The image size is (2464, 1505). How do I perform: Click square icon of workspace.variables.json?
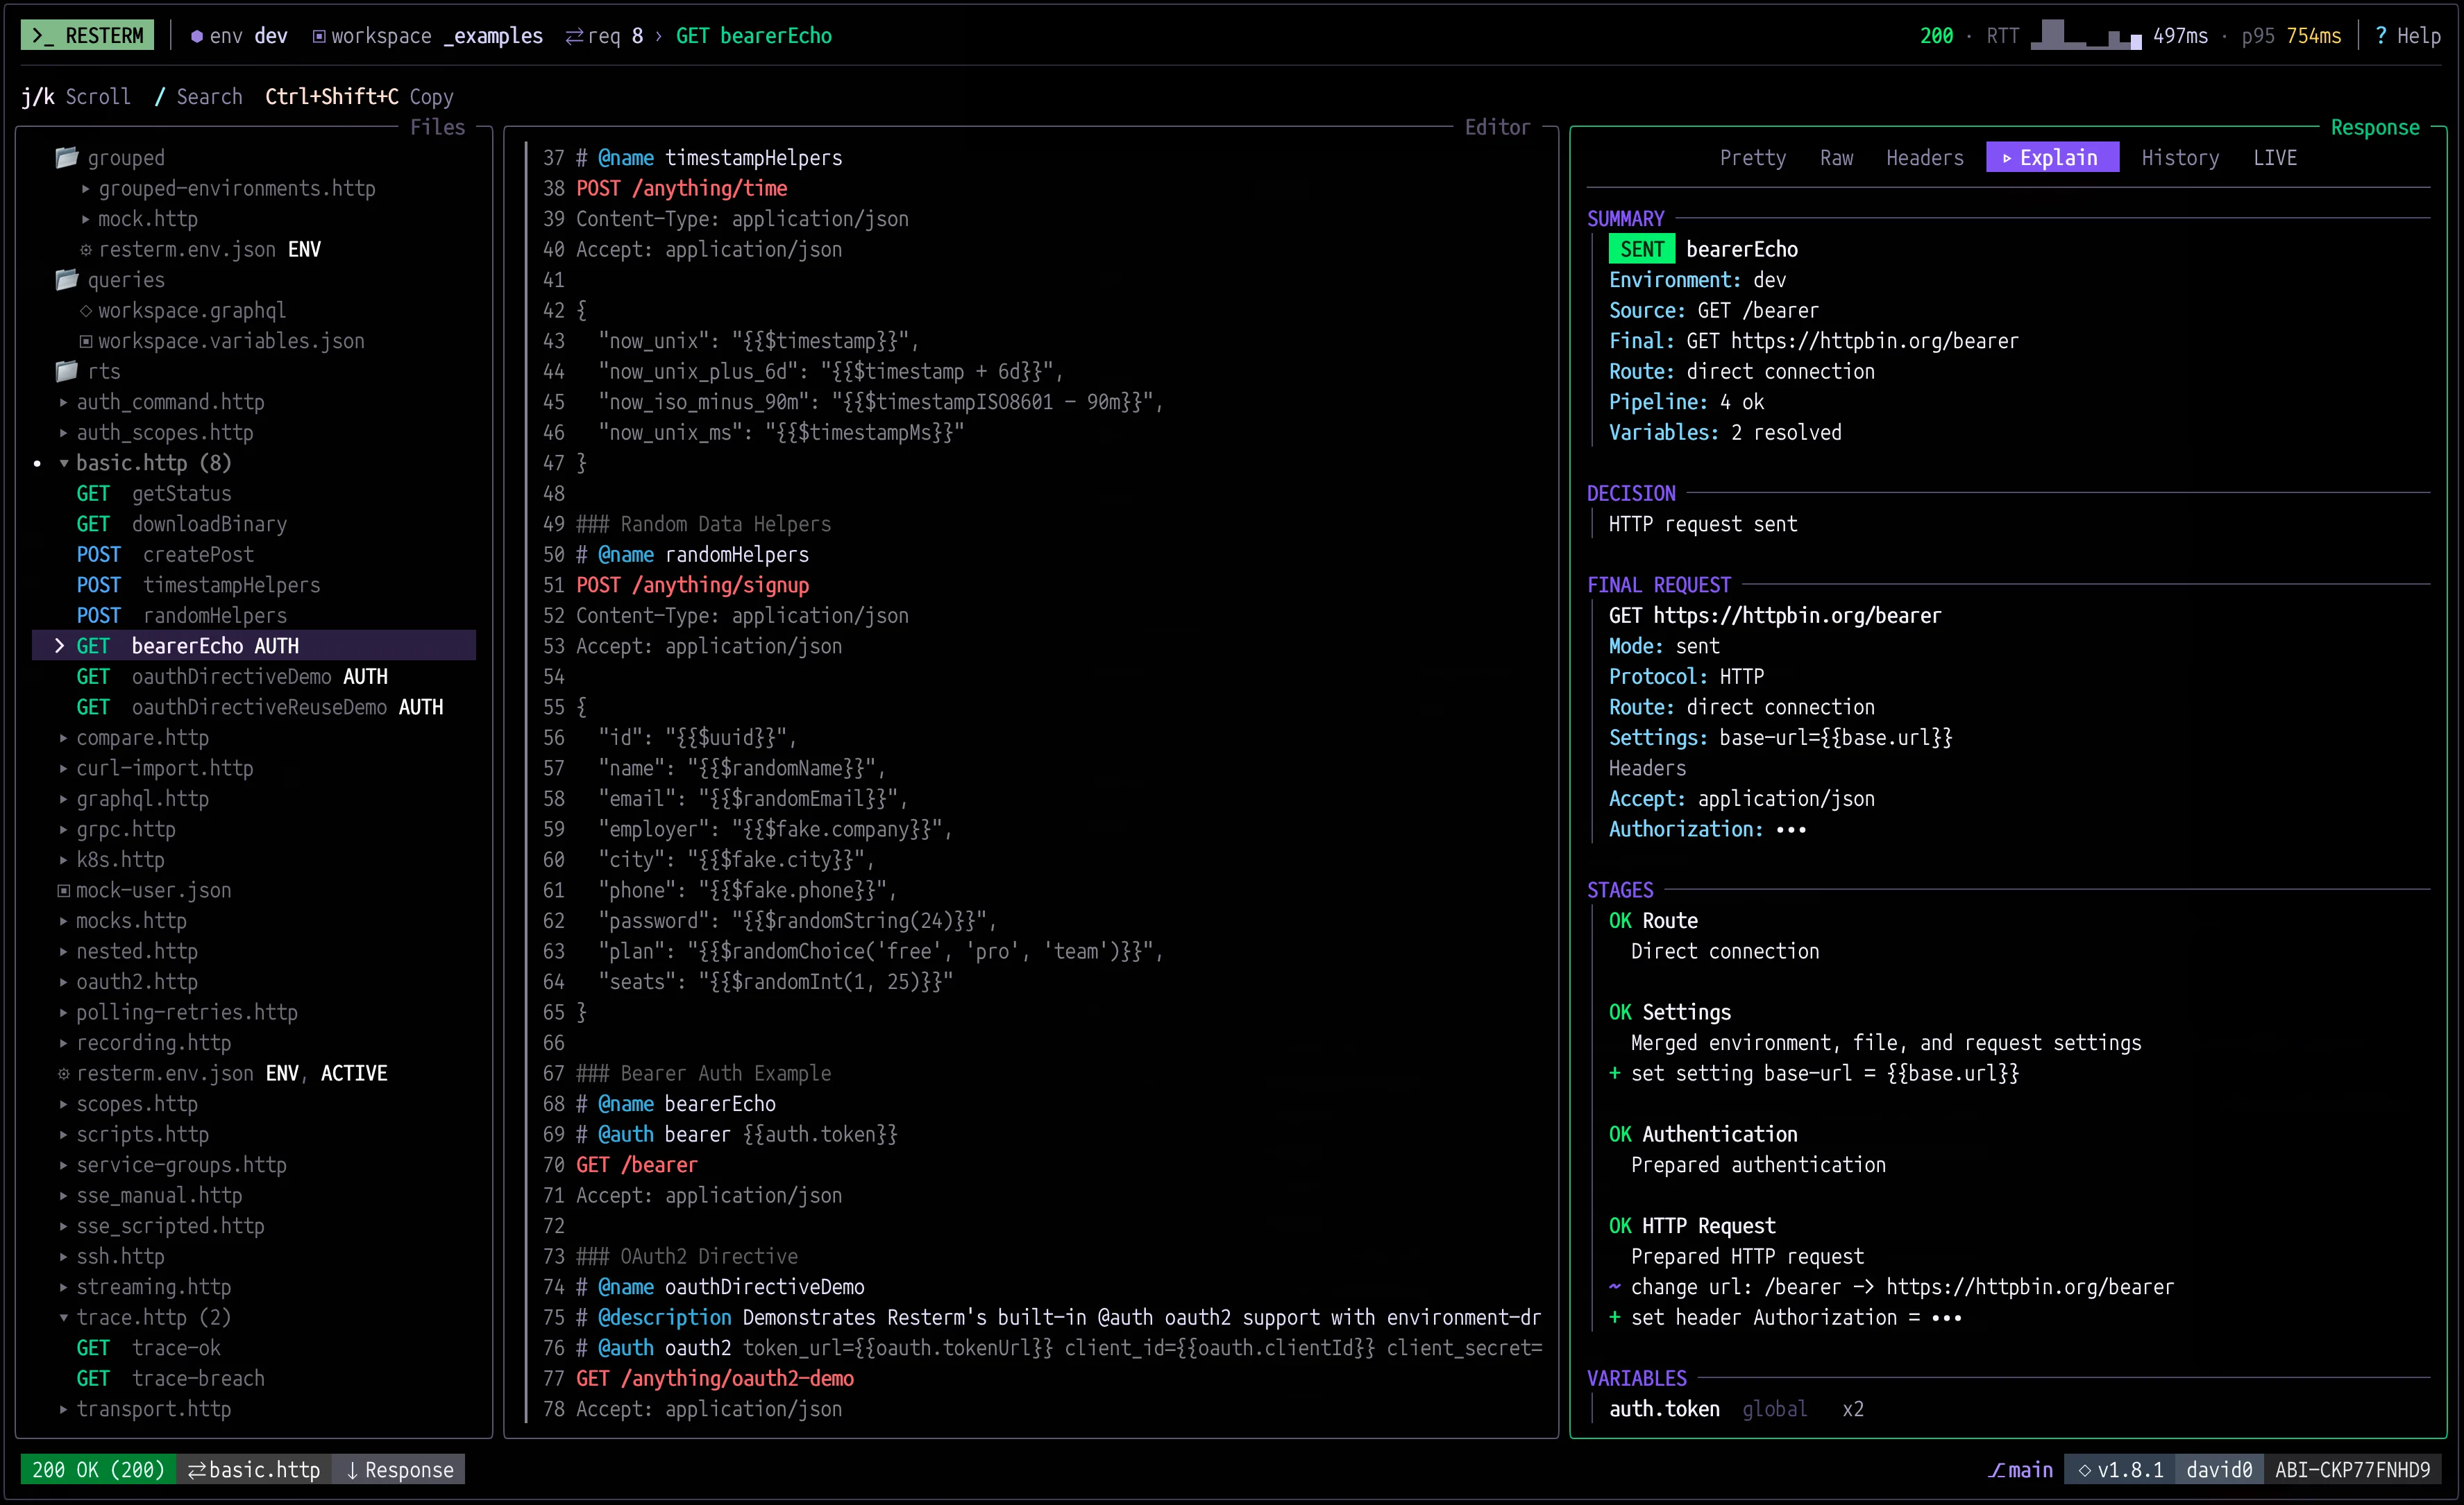(86, 341)
